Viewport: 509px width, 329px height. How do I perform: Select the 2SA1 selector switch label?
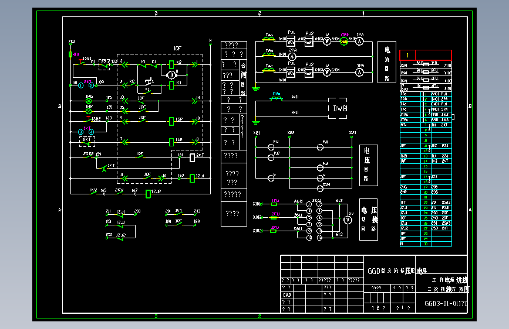click(316, 200)
